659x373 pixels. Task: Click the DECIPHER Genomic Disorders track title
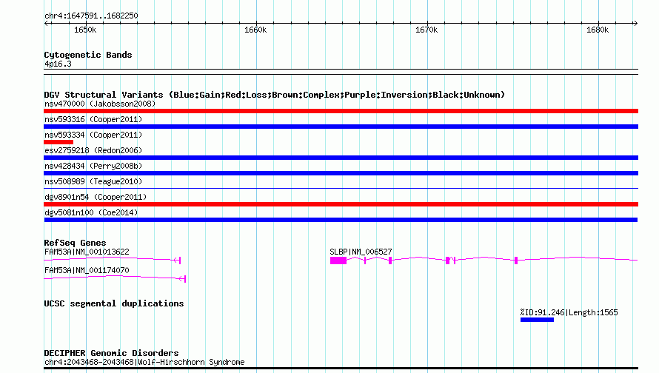coord(111,353)
